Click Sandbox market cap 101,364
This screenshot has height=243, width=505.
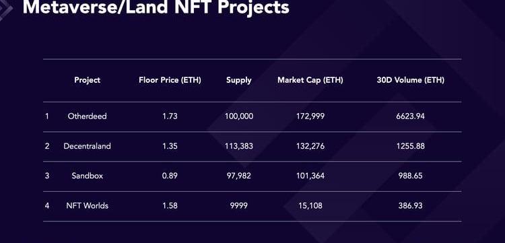click(x=310, y=176)
